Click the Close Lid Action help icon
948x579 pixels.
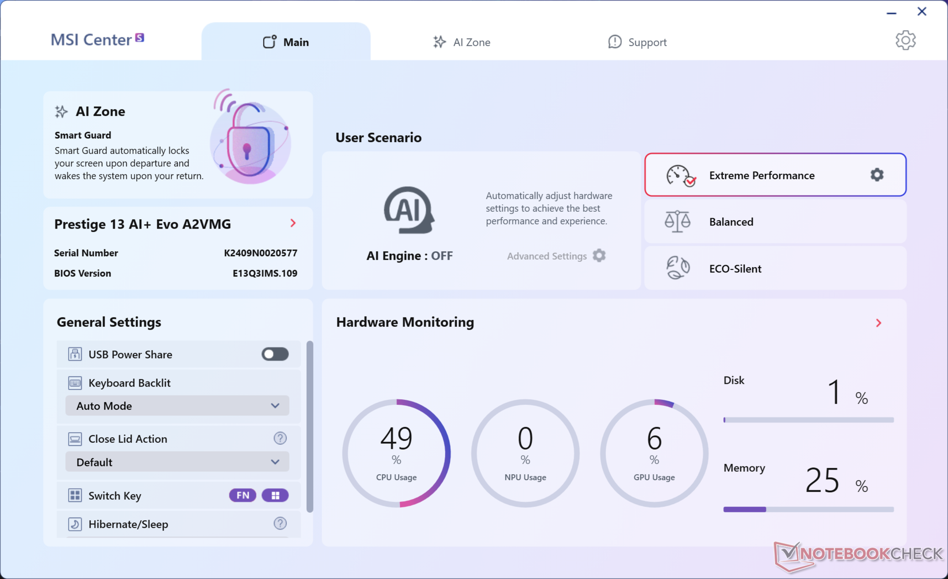[280, 438]
